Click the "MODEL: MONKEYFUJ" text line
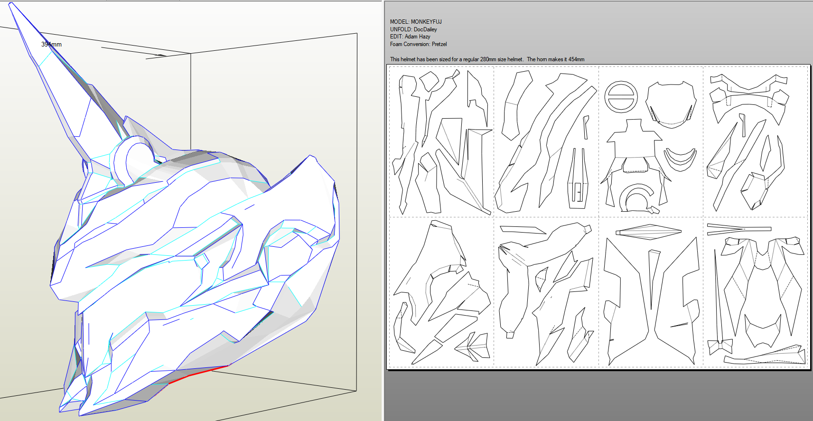Screen dimensions: 813x421 pos(416,22)
